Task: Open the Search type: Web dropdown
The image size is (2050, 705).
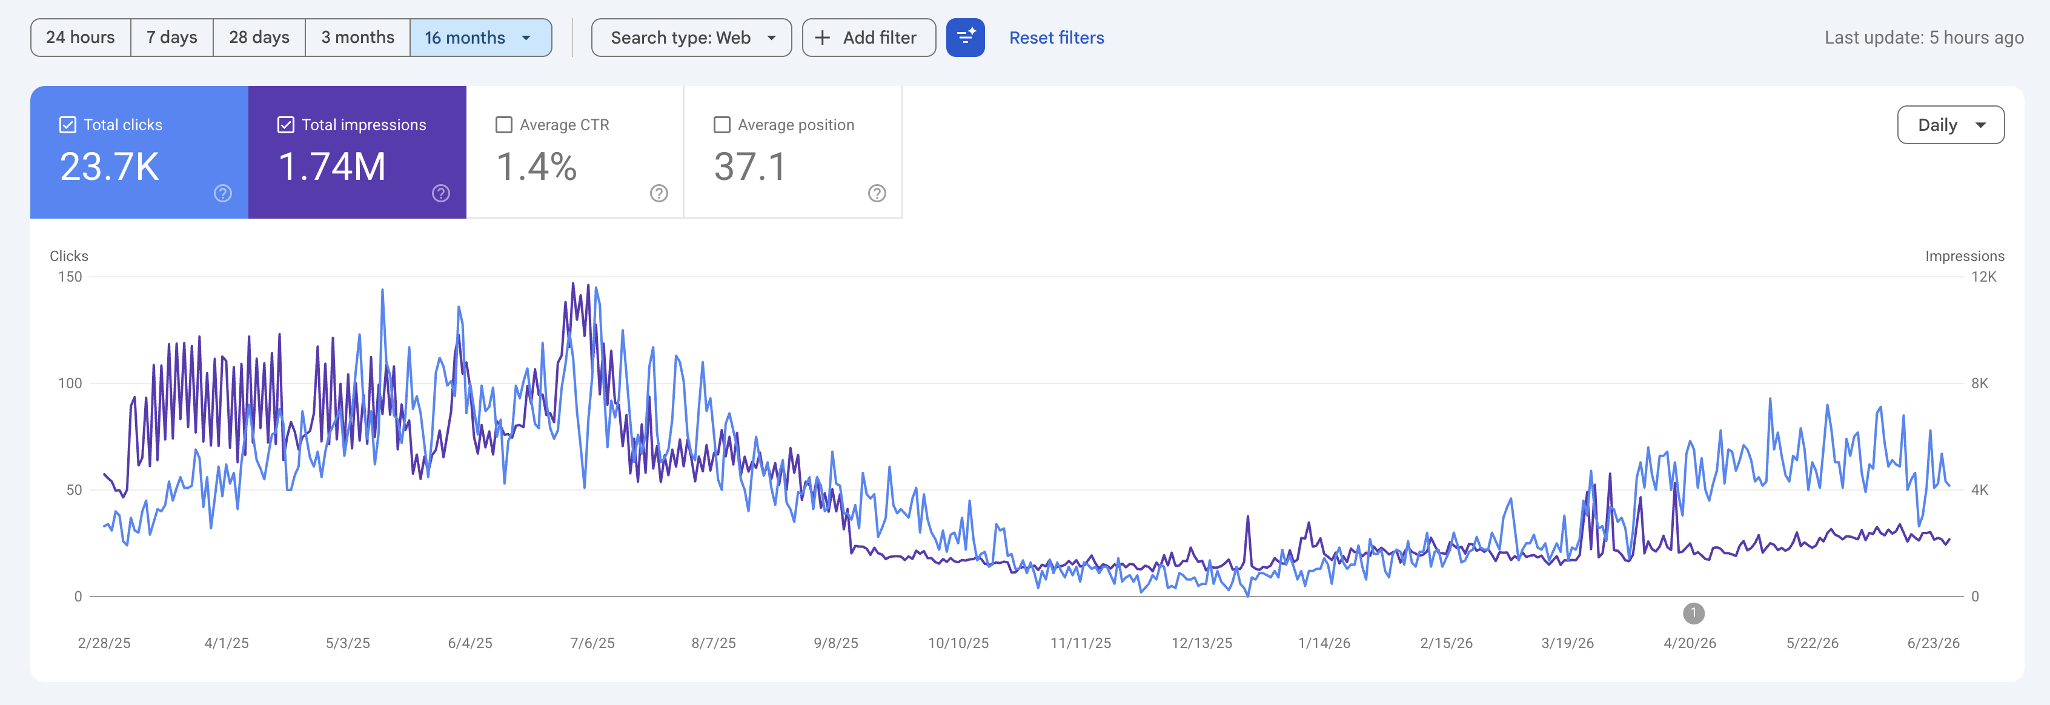Action: 692,38
